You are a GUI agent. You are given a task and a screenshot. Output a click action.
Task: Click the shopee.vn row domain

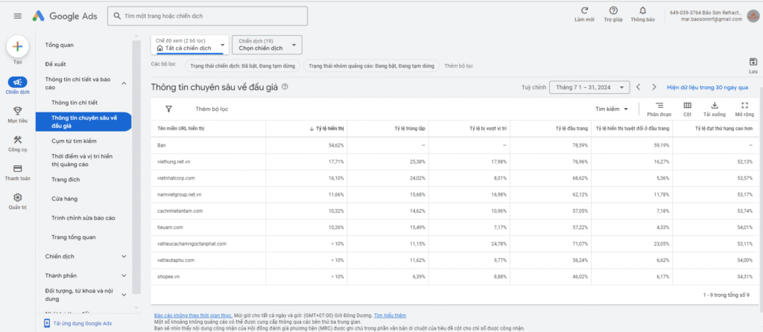point(168,277)
